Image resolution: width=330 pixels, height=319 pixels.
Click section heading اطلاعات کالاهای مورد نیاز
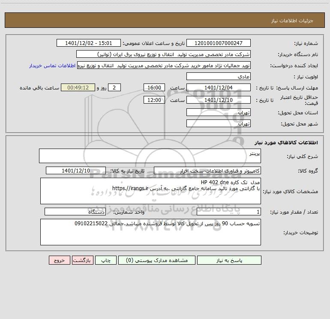tap(286, 143)
